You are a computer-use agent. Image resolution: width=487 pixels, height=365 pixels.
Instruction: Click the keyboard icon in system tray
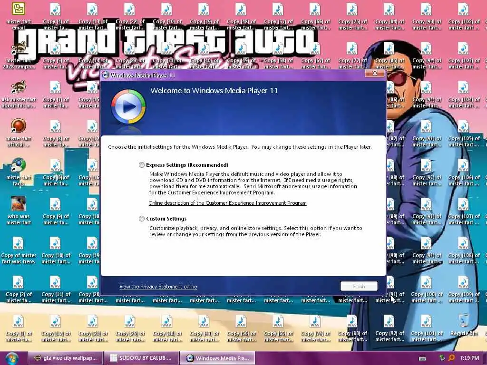point(422,358)
